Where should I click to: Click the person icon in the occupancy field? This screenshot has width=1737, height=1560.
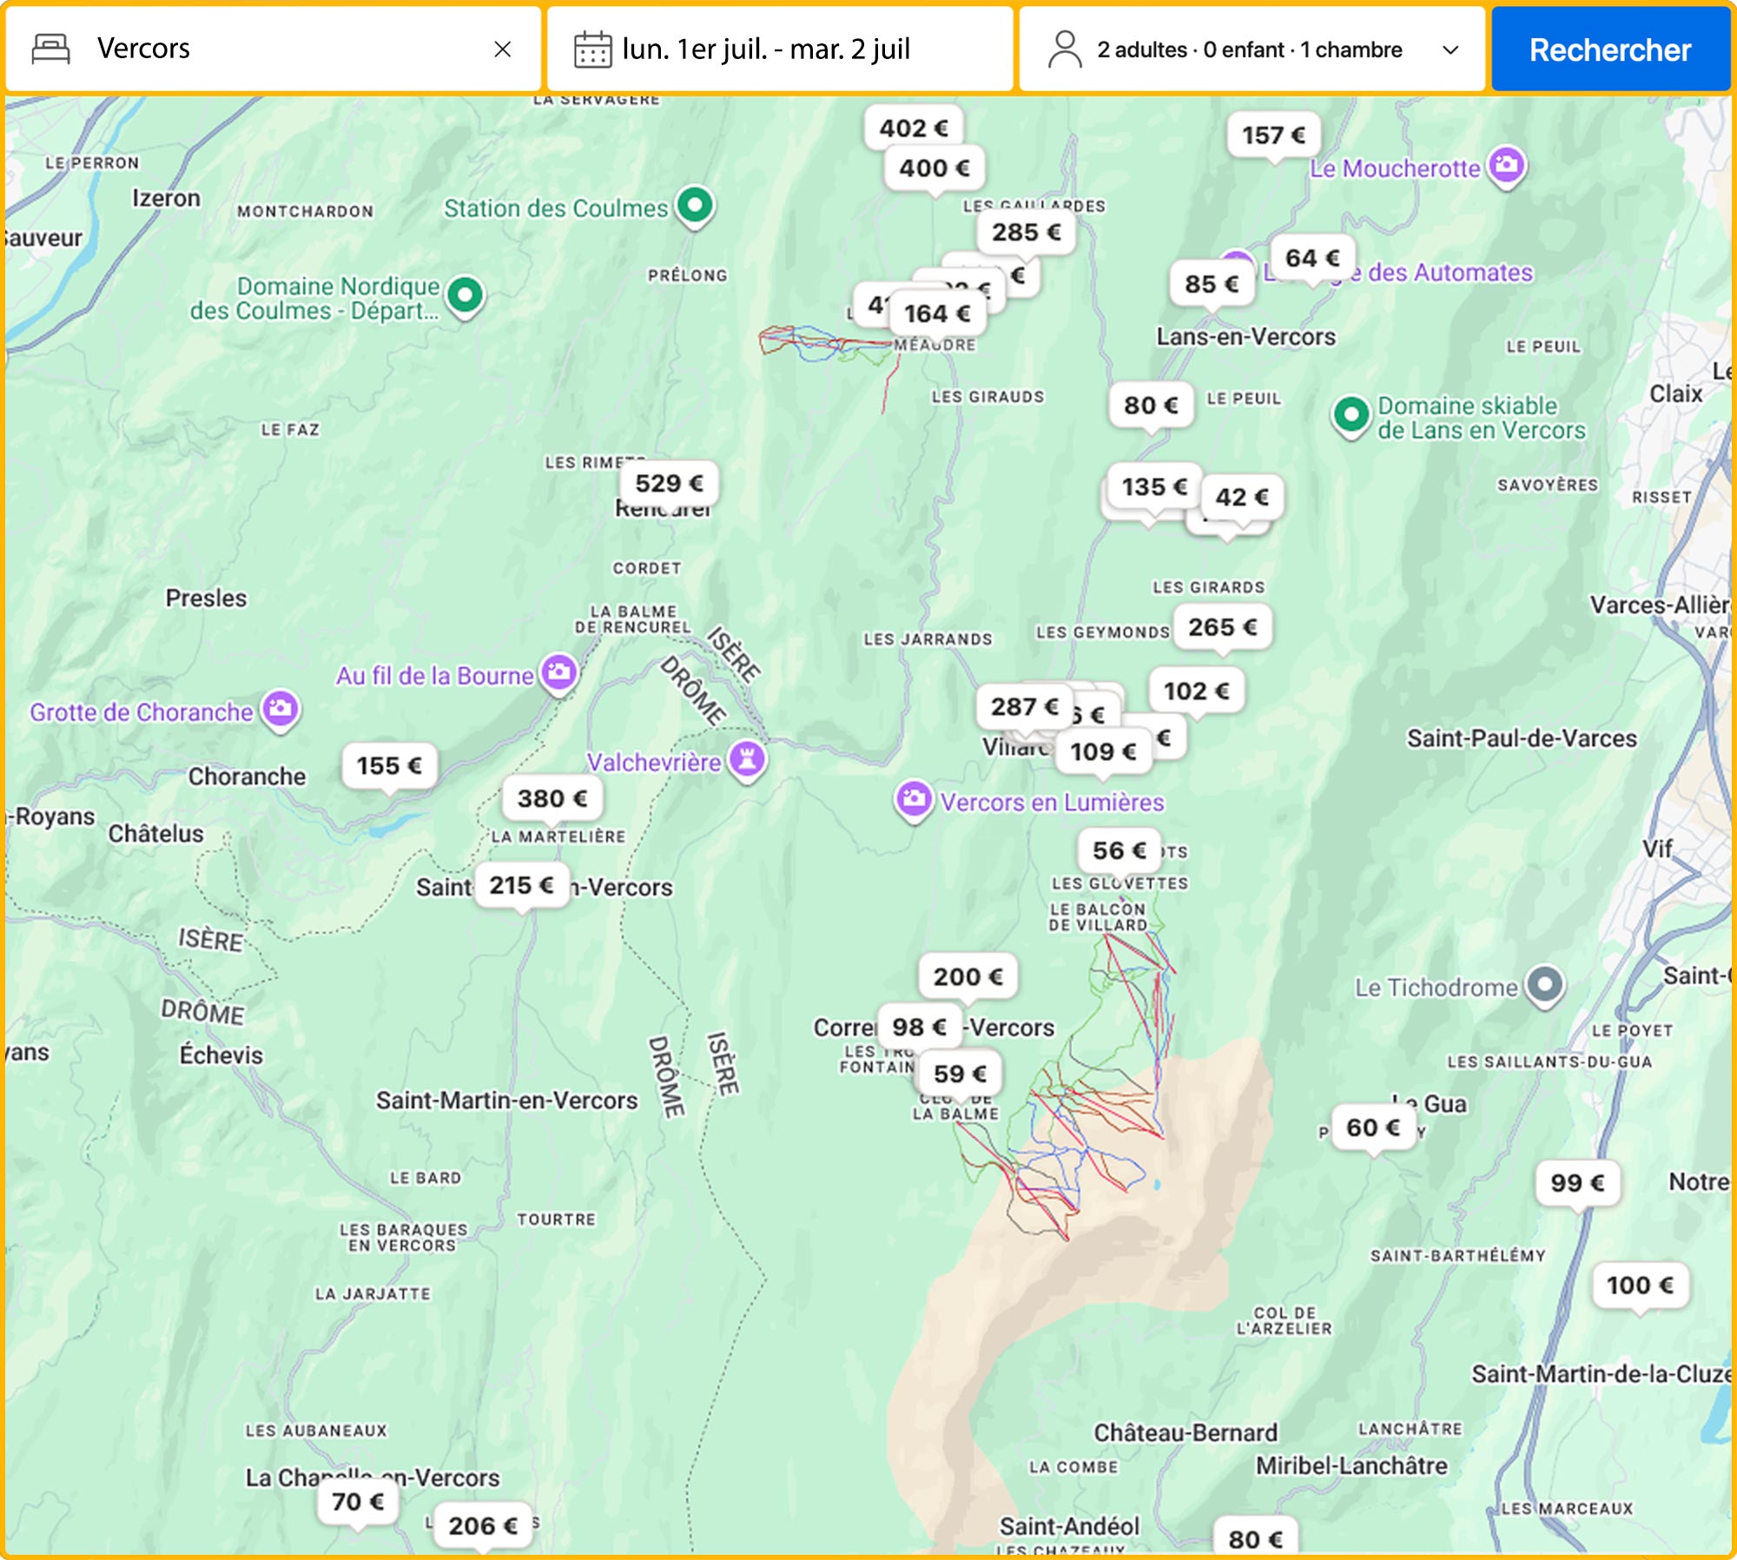[x=1063, y=50]
